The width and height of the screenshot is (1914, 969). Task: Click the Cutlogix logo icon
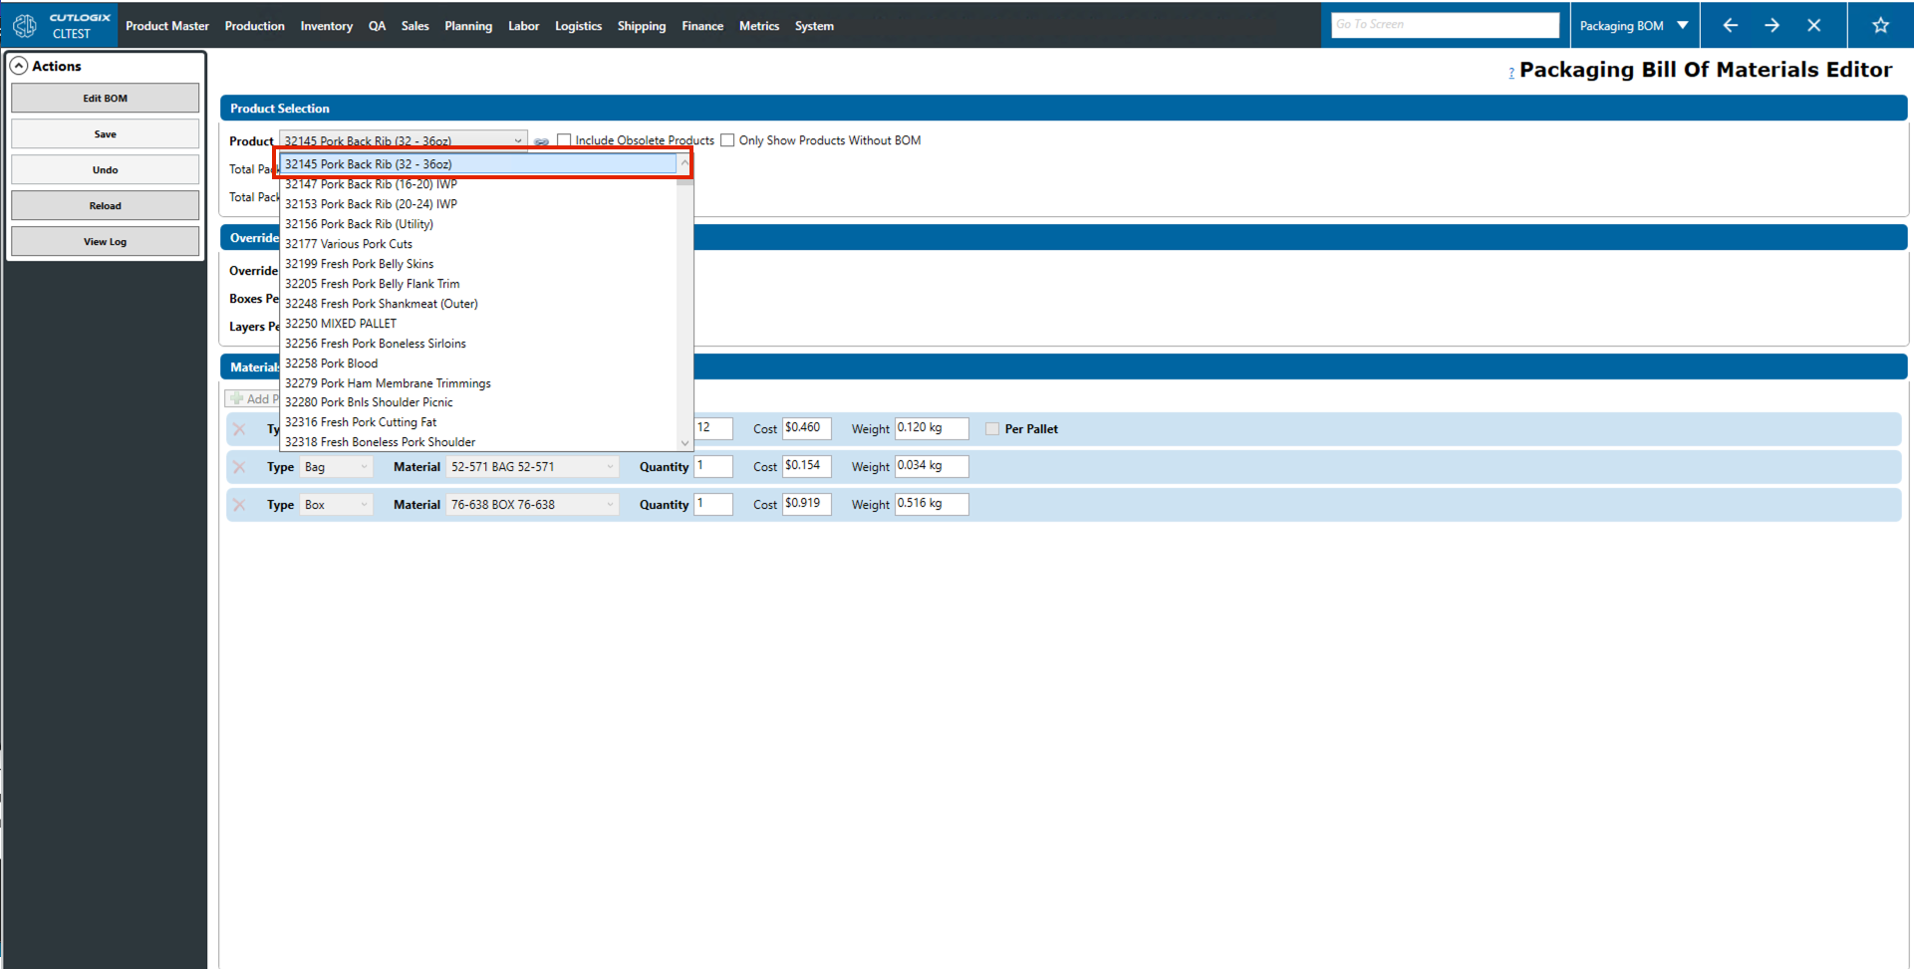25,26
